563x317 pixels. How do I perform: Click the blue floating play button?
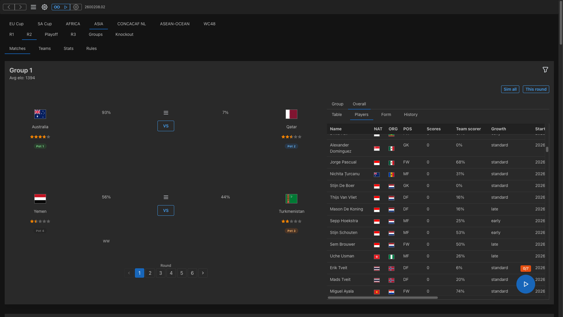pos(525,284)
